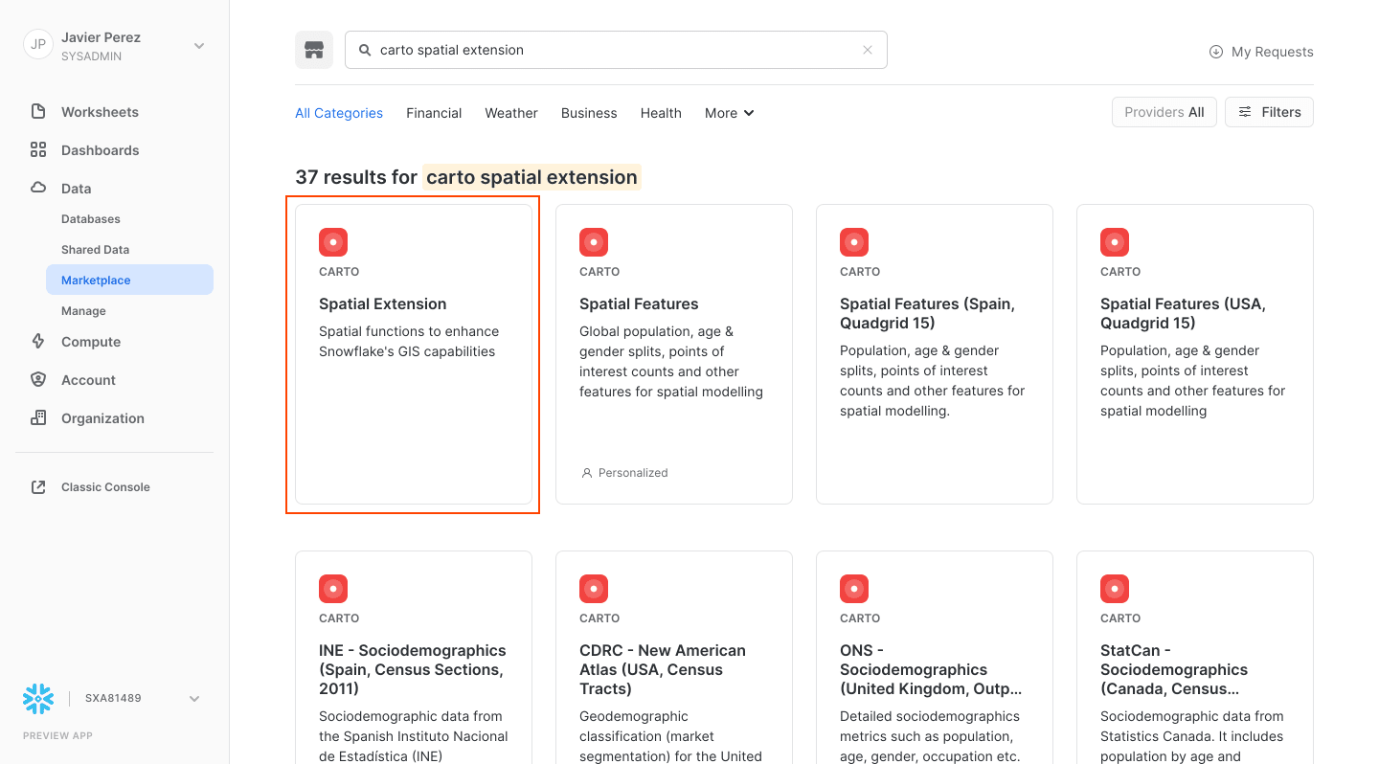Click the Providers All button
Image resolution: width=1379 pixels, height=764 pixels.
[1164, 111]
